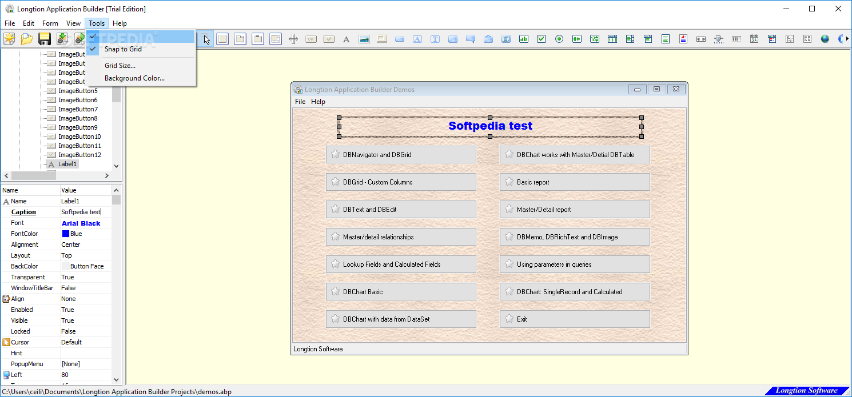Select the OK button component tool
This screenshot has height=397, width=852.
(311, 39)
